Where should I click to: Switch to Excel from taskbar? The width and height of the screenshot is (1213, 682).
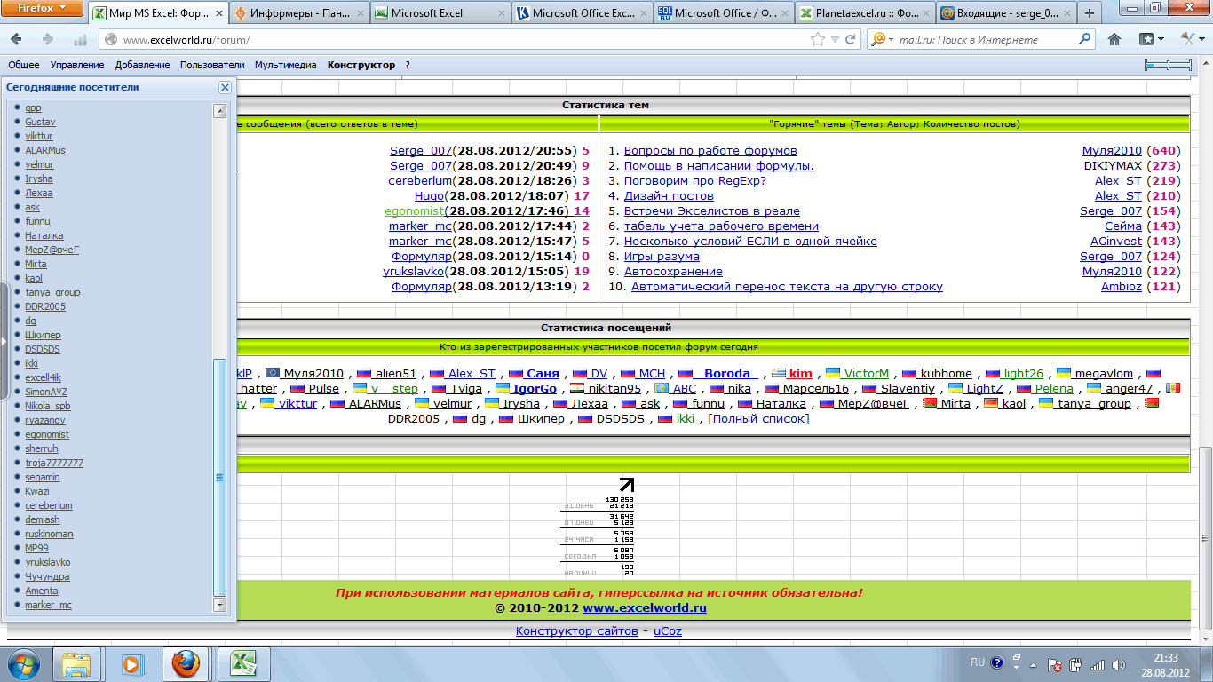point(243,663)
